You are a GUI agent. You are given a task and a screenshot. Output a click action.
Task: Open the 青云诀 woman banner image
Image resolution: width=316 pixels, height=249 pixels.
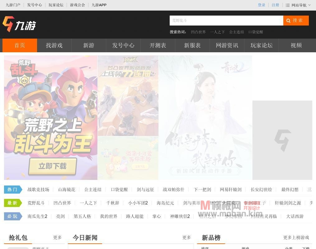click(x=205, y=118)
